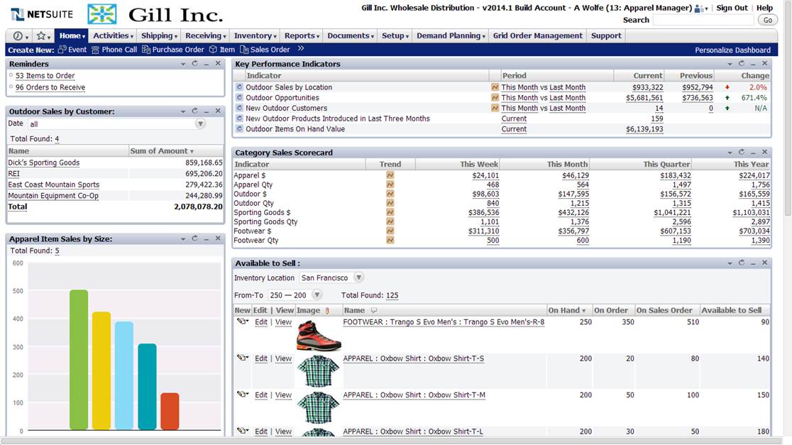Expand Category Sales Scorecard options arrow
This screenshot has width=792, height=445.
730,153
